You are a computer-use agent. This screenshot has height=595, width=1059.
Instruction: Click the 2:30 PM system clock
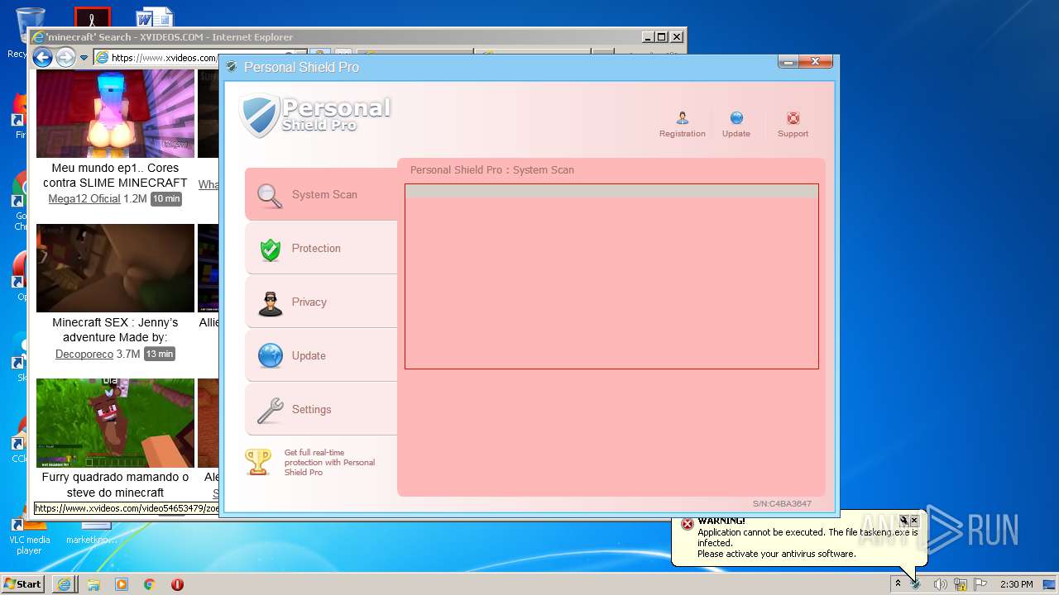[x=1016, y=584]
